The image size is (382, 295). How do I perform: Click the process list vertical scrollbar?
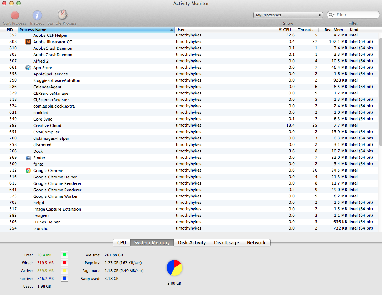coord(380,92)
